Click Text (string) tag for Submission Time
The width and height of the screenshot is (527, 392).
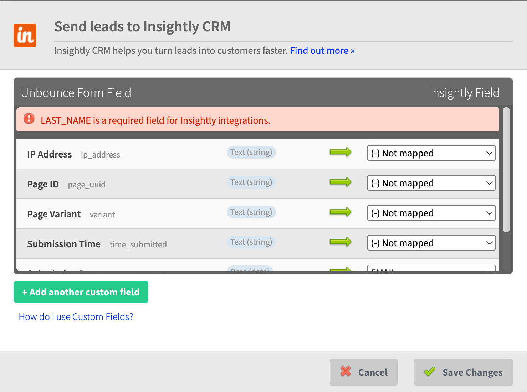(251, 242)
